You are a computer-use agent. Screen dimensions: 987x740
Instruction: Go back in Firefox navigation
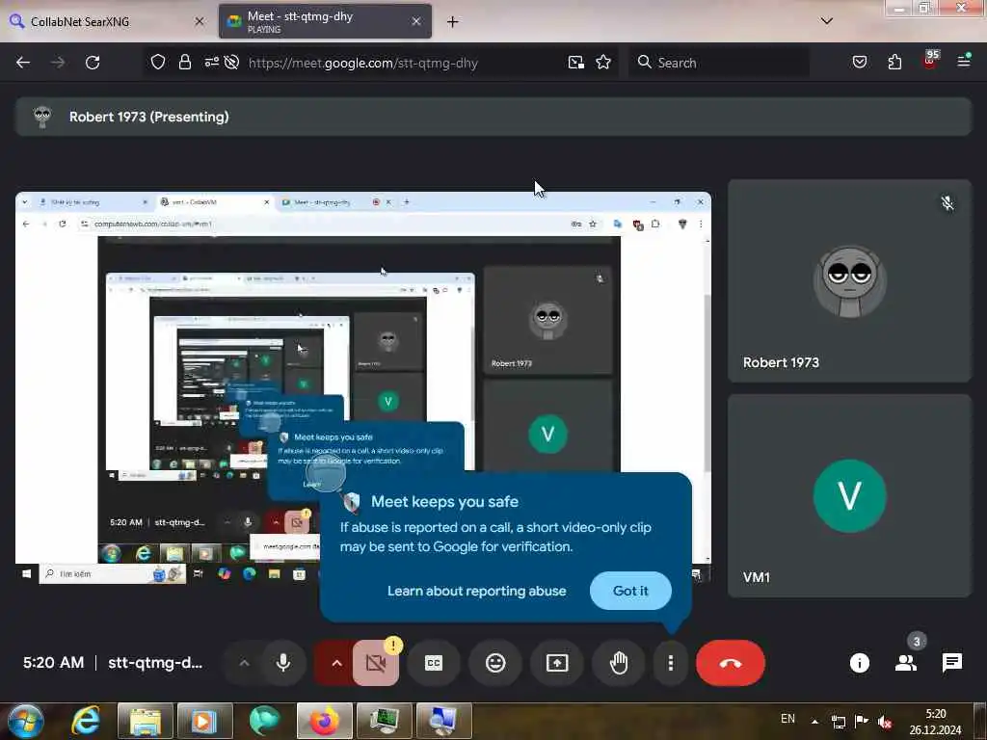click(x=23, y=63)
